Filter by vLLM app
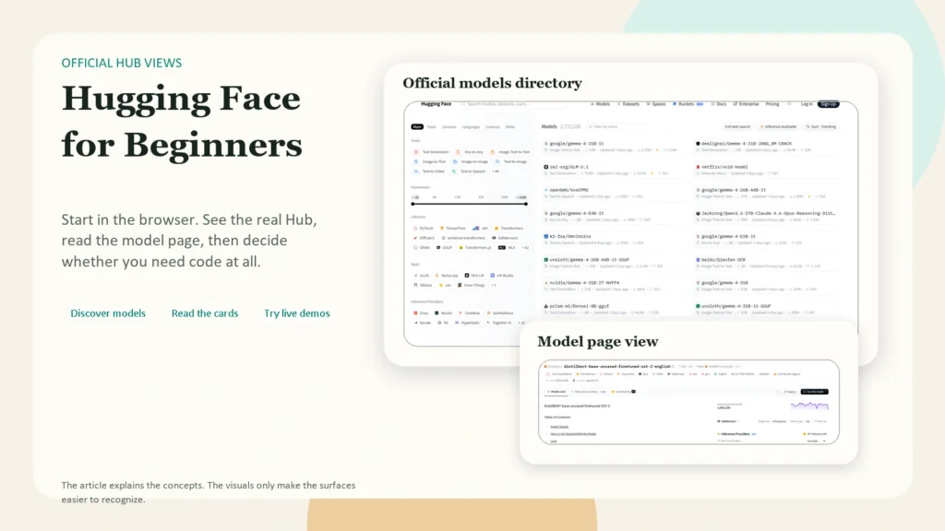This screenshot has height=531, width=945. pyautogui.click(x=422, y=275)
